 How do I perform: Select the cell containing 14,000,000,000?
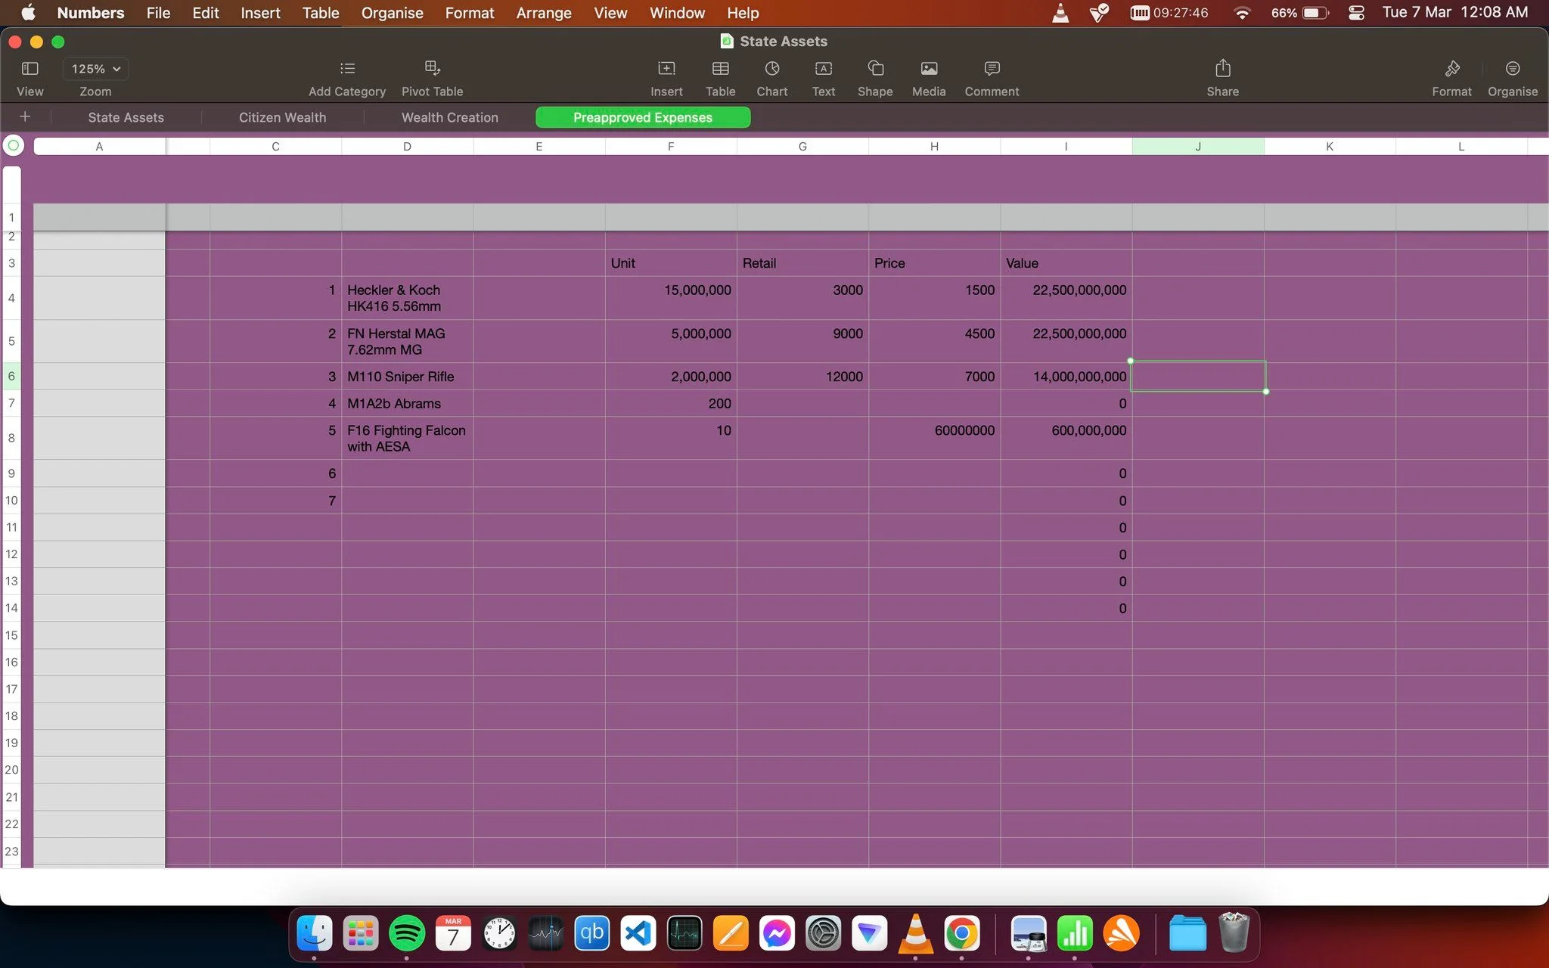pos(1066,377)
